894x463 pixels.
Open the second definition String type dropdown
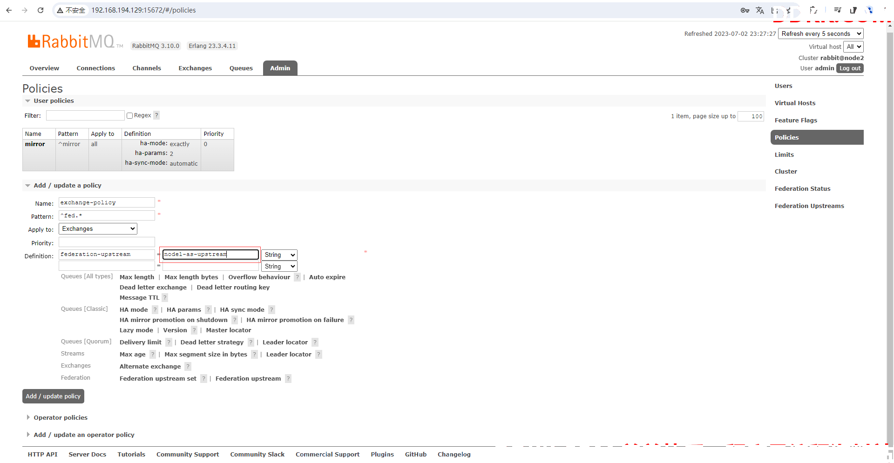(x=279, y=266)
